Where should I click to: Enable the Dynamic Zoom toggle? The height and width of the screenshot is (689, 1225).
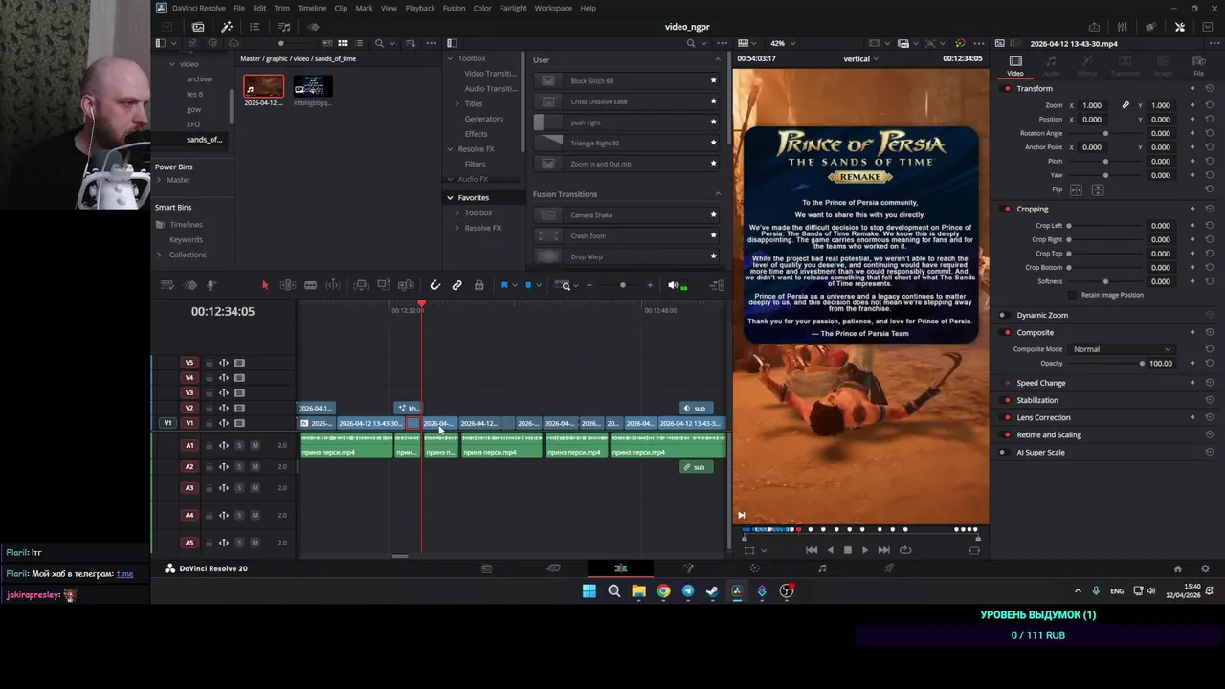[1003, 315]
